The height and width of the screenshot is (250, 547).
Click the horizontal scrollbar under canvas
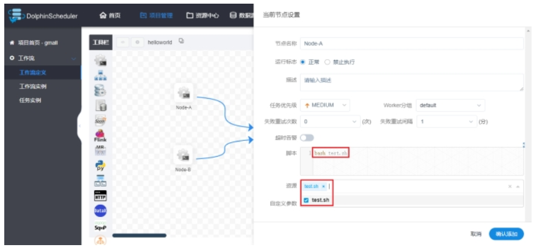139,235
